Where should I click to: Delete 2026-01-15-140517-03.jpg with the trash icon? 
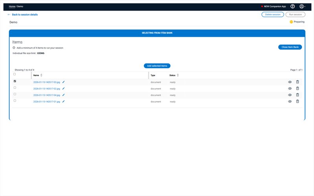point(297,82)
